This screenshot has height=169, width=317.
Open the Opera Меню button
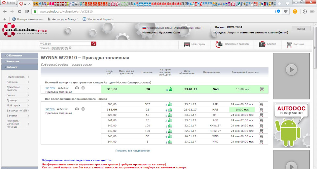click(x=9, y=3)
